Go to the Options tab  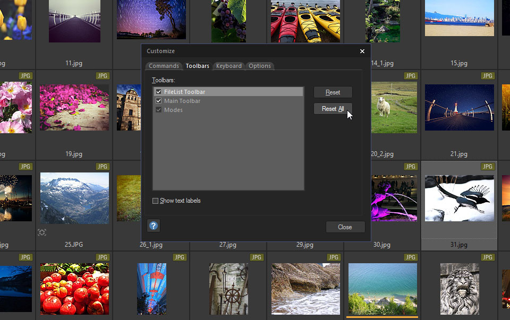(260, 66)
